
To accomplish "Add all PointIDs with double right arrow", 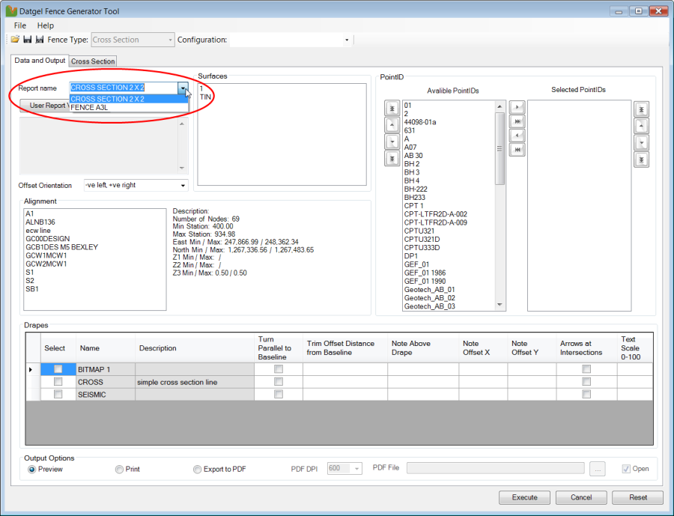I will click(x=515, y=121).
